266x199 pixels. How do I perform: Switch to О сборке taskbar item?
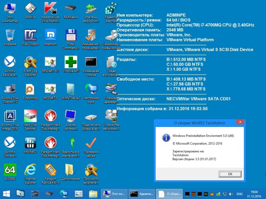[169, 194]
